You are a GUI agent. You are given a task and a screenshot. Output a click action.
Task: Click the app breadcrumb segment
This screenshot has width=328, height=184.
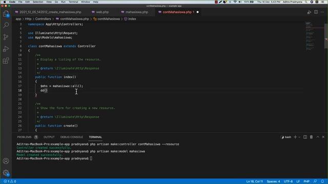pos(18,19)
